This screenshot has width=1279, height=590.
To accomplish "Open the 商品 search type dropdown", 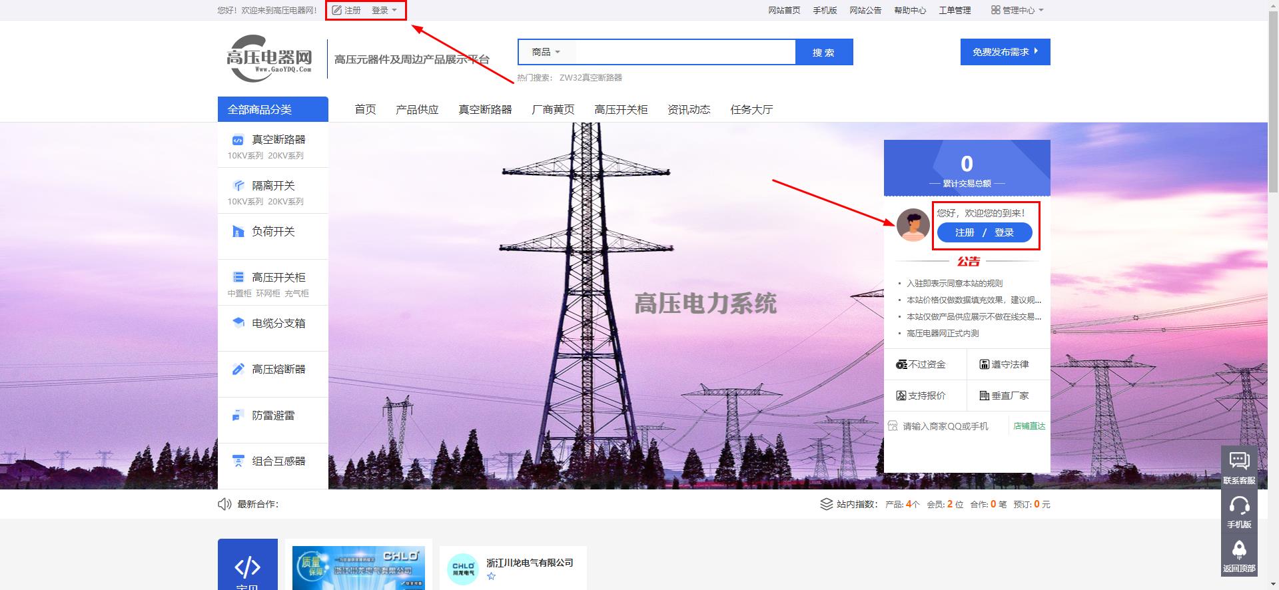I will (546, 52).
